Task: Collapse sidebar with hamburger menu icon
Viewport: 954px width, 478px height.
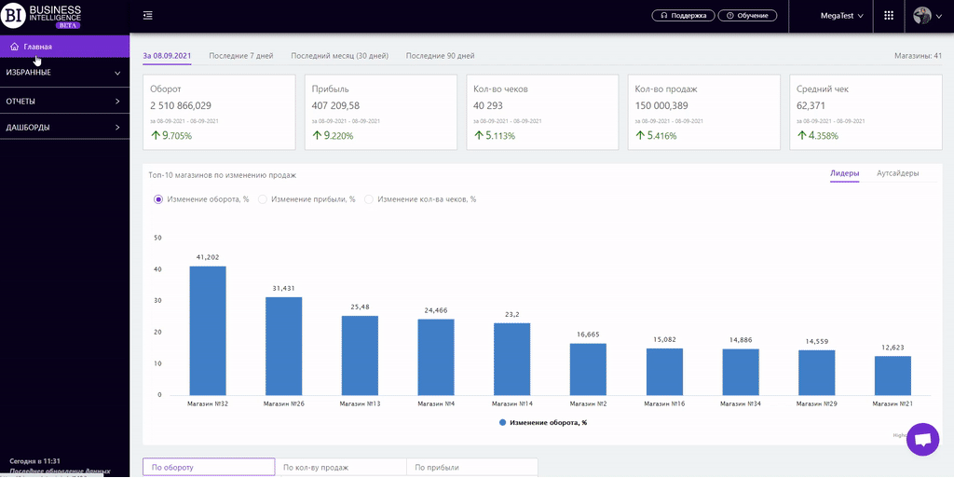Action: tap(148, 16)
